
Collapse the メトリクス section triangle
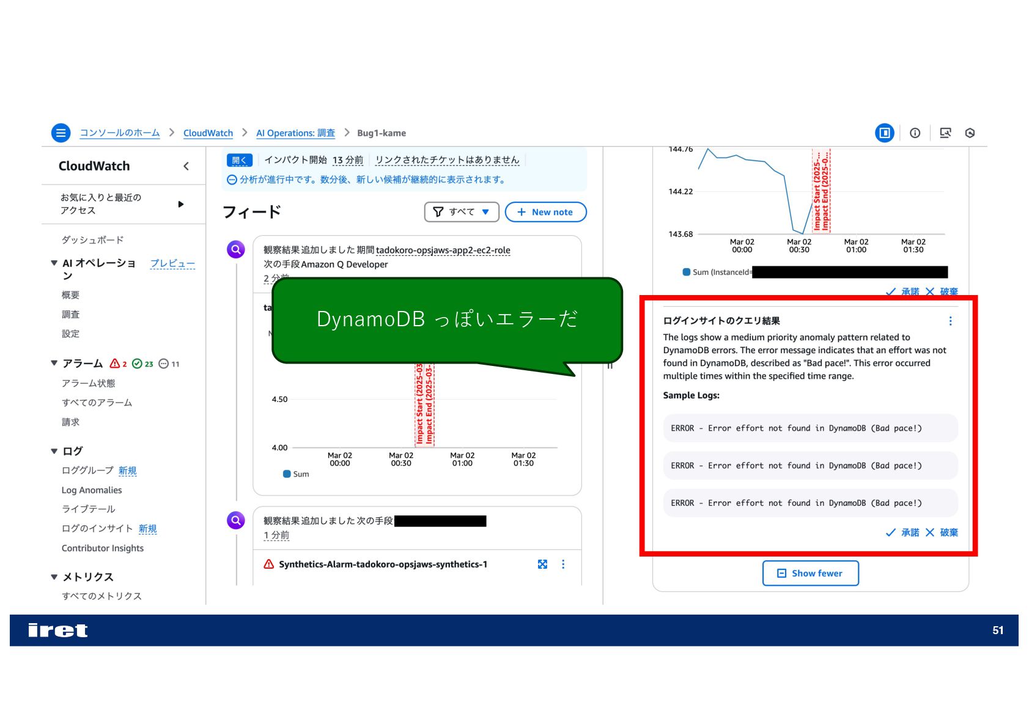click(54, 577)
